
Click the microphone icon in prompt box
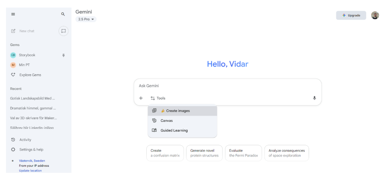pyautogui.click(x=314, y=98)
